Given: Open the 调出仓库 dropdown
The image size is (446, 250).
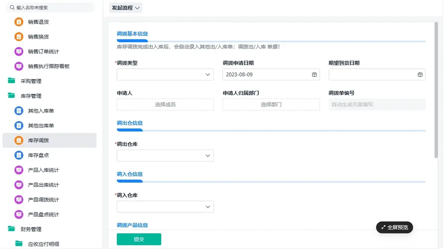Looking at the screenshot, I should tap(165, 156).
